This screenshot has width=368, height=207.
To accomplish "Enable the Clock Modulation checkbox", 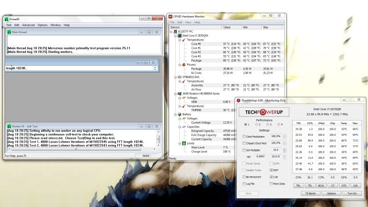I will (244, 136).
